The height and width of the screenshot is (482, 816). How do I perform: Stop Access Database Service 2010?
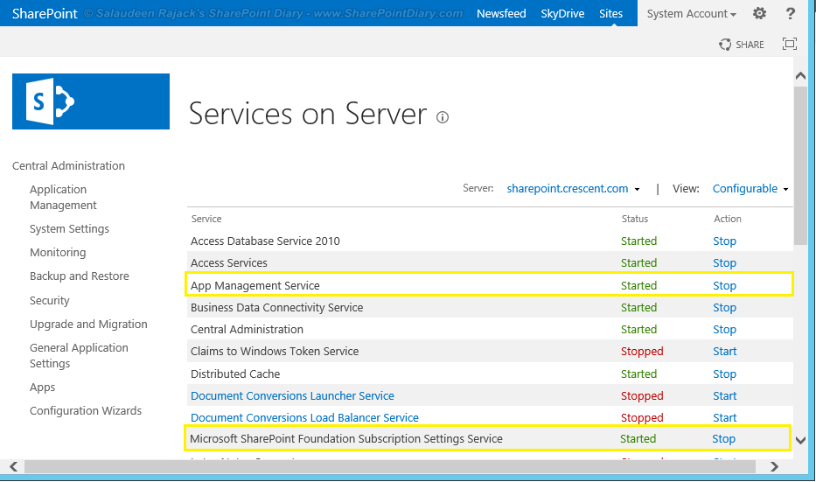coord(724,241)
